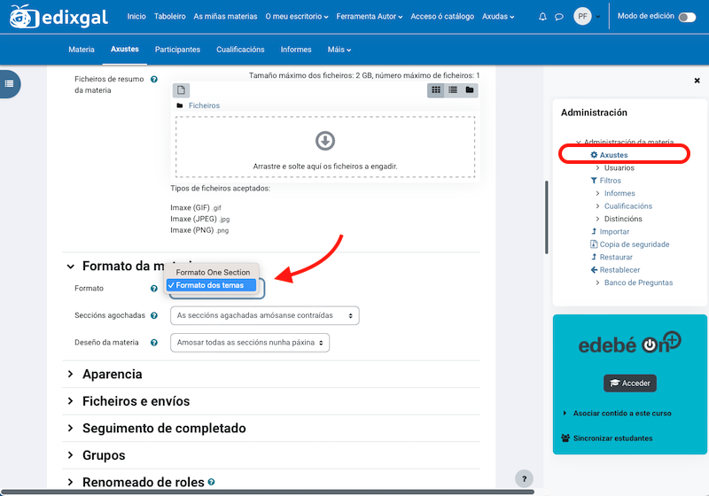The width and height of the screenshot is (709, 496).
Task: Select the Formato One Section option
Action: (x=213, y=272)
